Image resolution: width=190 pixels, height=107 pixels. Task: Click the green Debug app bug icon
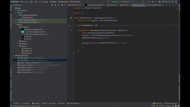pyautogui.click(x=143, y=2)
